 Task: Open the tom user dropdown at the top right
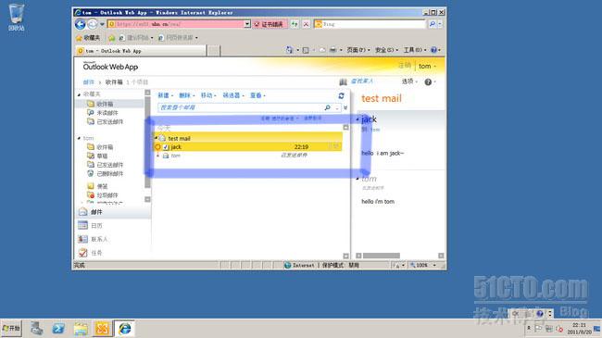(427, 66)
